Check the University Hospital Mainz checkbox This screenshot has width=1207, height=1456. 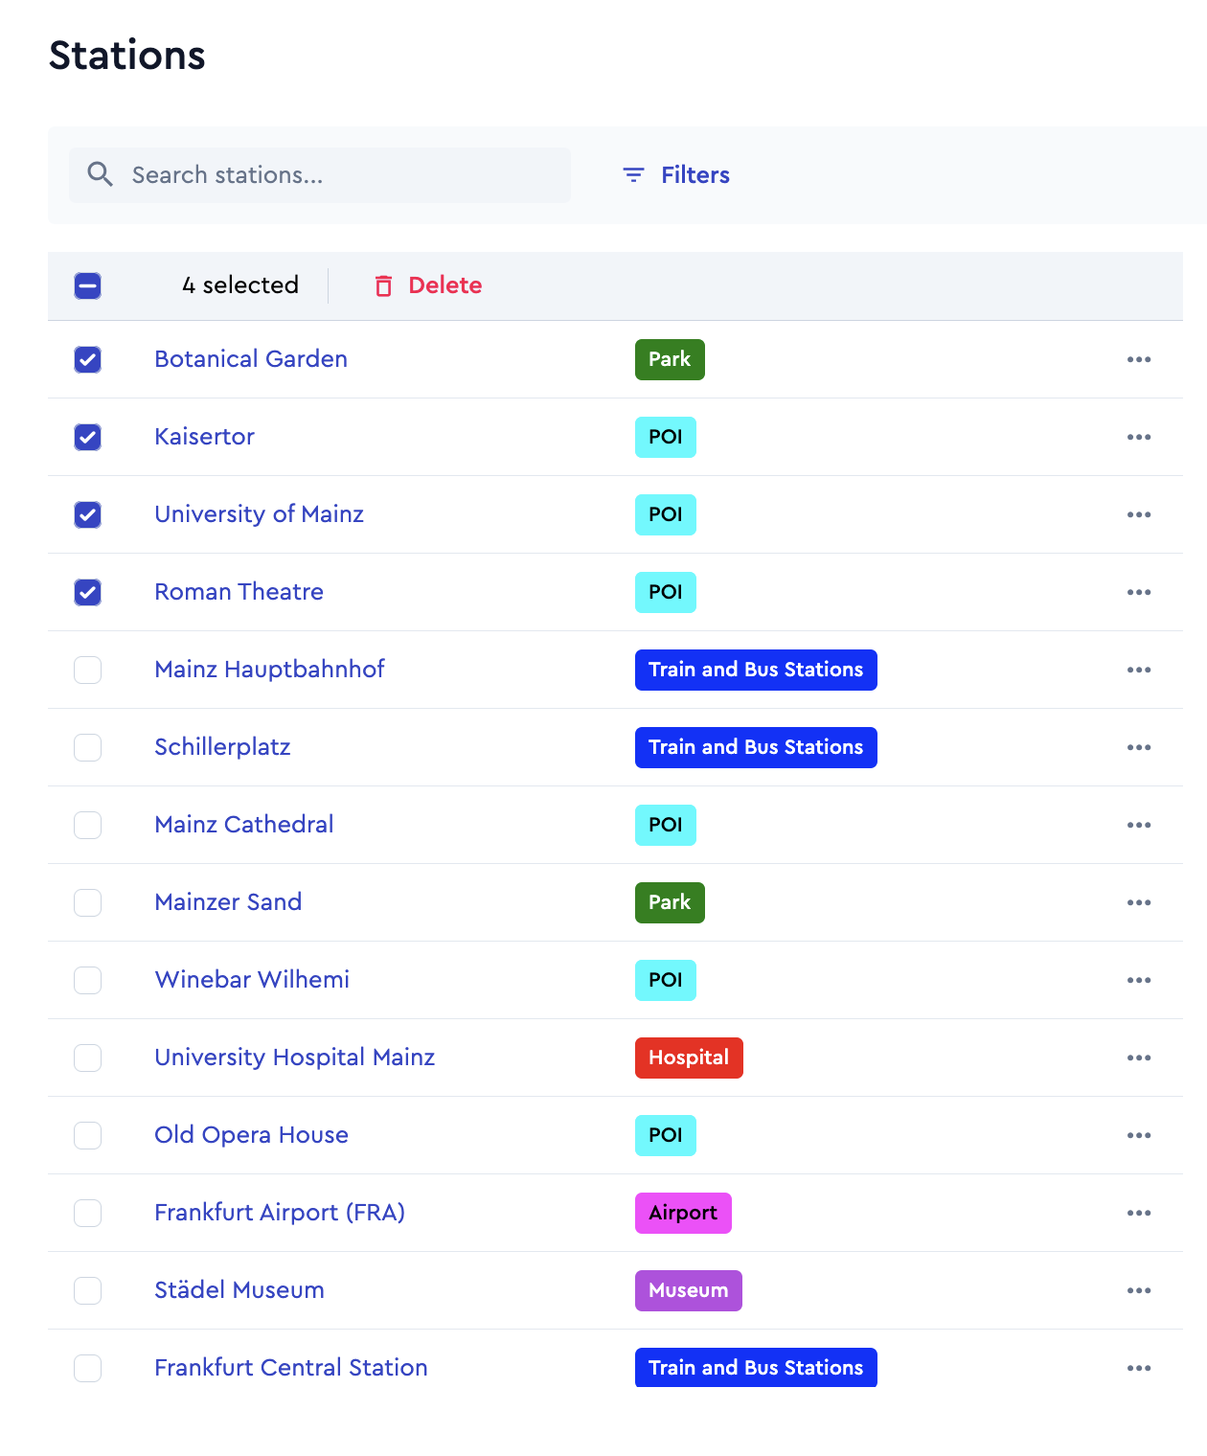[88, 1058]
